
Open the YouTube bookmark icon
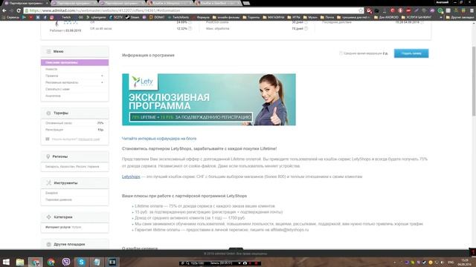click(30, 17)
